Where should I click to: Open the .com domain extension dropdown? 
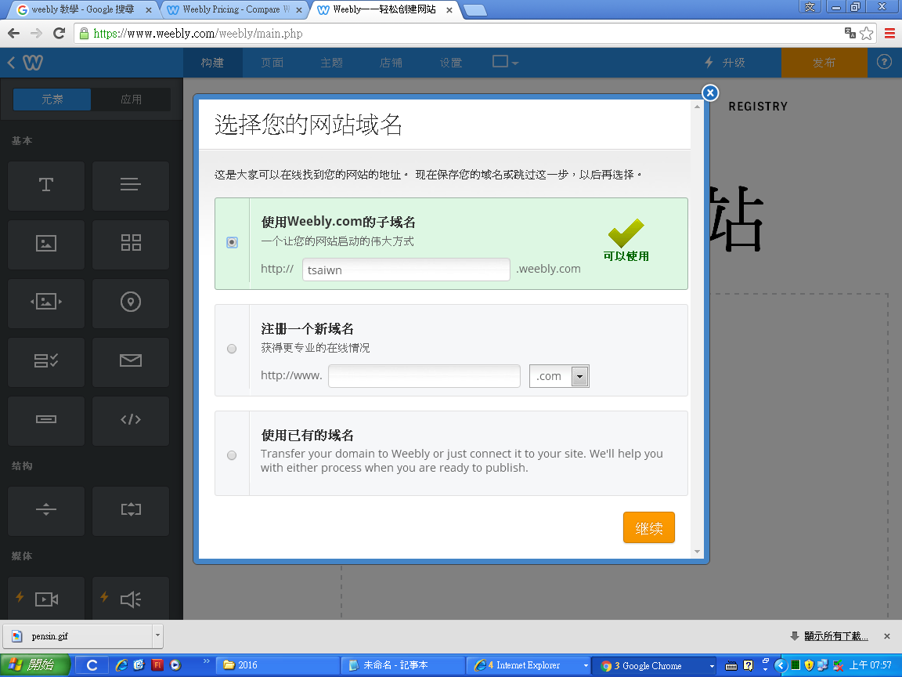[559, 376]
